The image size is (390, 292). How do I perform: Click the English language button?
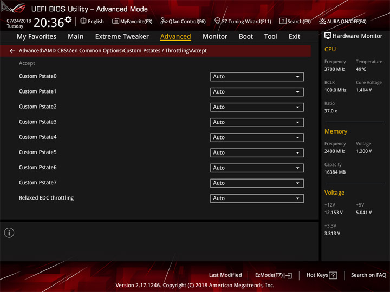92,21
